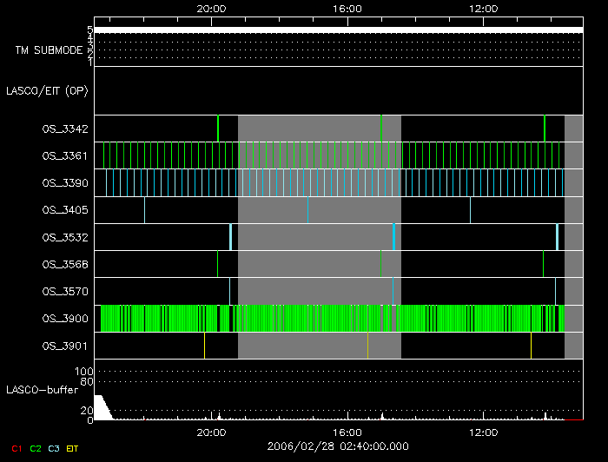
Task: Click the green marker in OS_3568 gray region
Action: pos(381,263)
